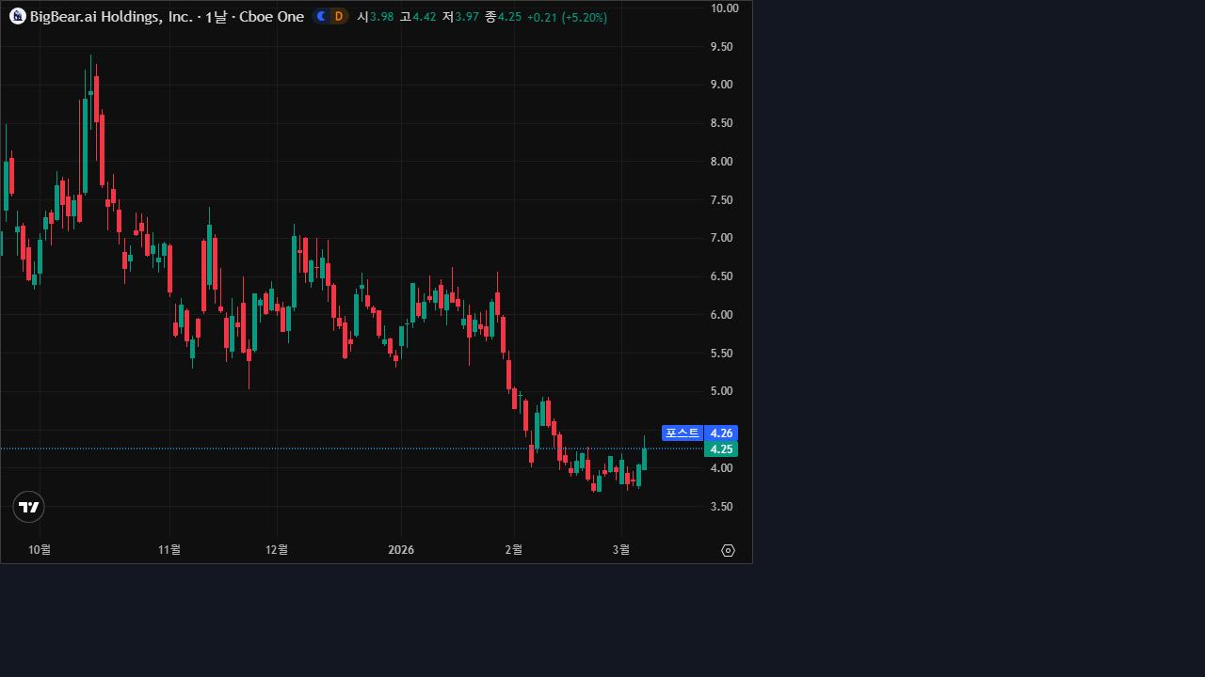The height and width of the screenshot is (677, 1205).
Task: Click the change +0.21 (+5.20%) text
Action: [x=567, y=17]
